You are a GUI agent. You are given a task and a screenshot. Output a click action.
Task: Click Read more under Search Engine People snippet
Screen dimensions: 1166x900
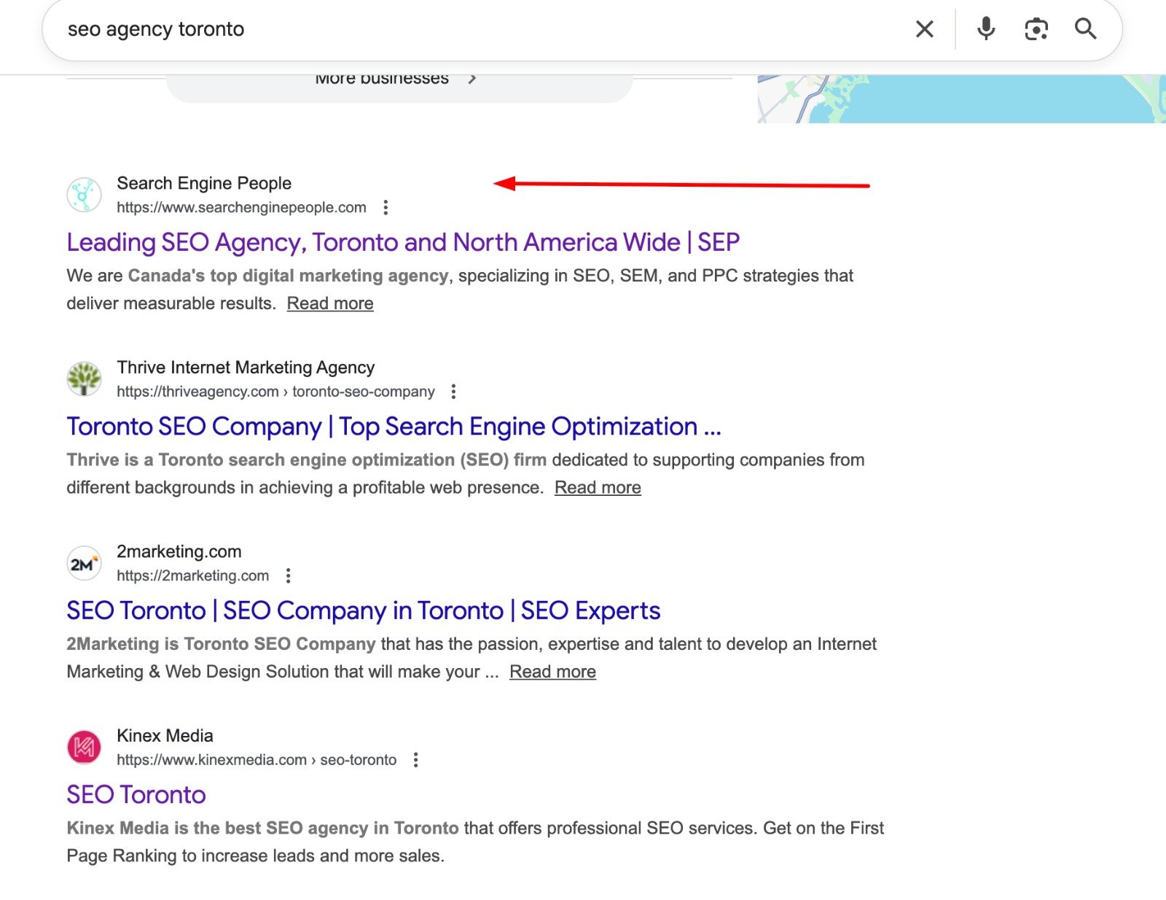coord(330,303)
